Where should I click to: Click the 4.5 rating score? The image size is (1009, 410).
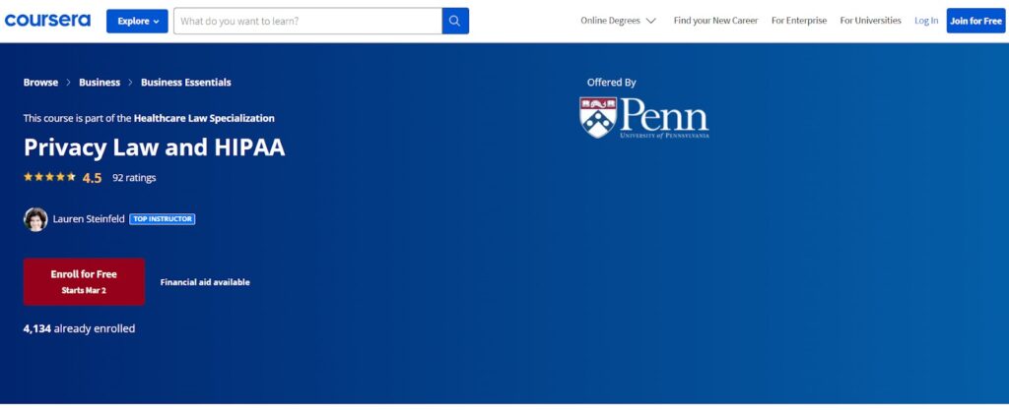click(x=92, y=178)
